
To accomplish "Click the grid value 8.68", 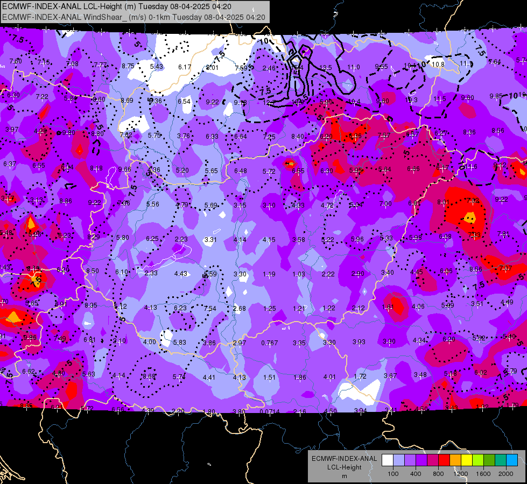I will pyautogui.click(x=149, y=376).
